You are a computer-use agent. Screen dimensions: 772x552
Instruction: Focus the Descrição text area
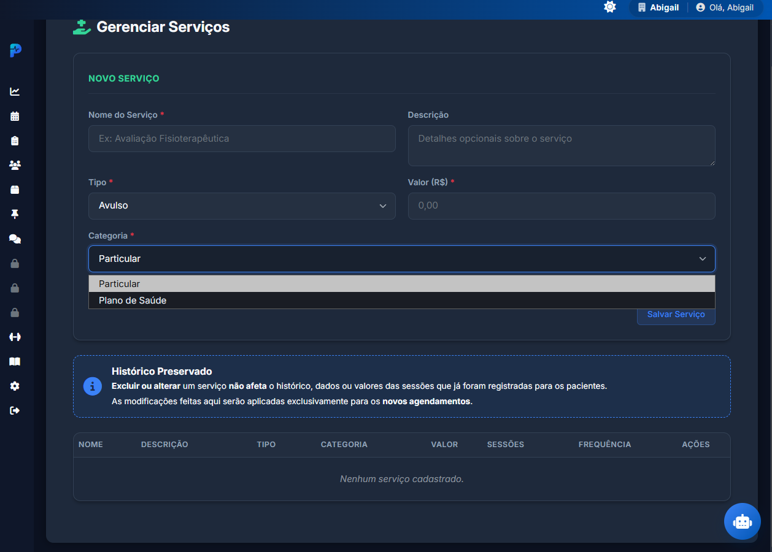pos(562,145)
